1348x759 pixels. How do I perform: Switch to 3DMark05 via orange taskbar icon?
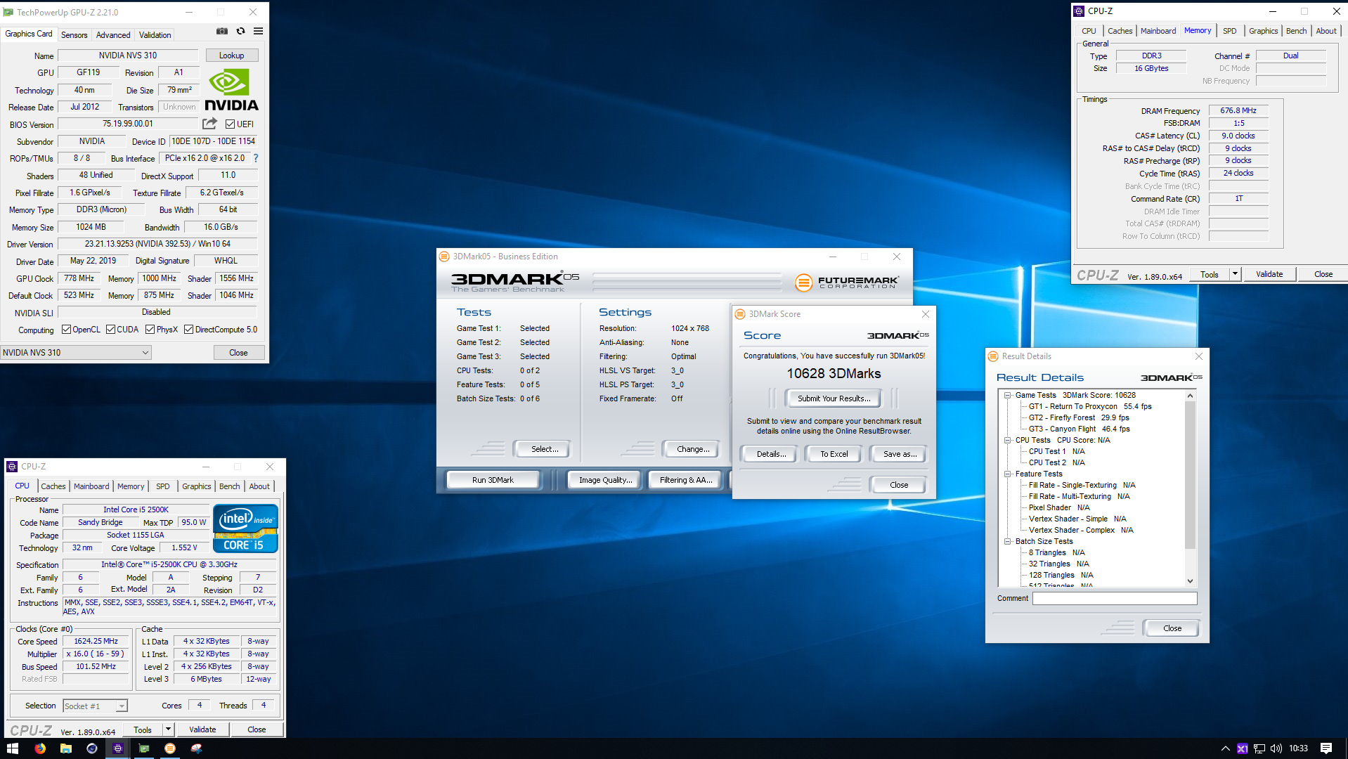point(169,748)
